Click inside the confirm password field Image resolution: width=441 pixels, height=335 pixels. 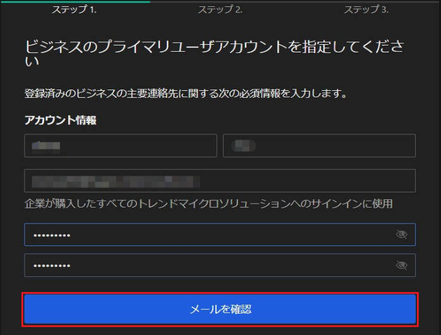point(208,266)
